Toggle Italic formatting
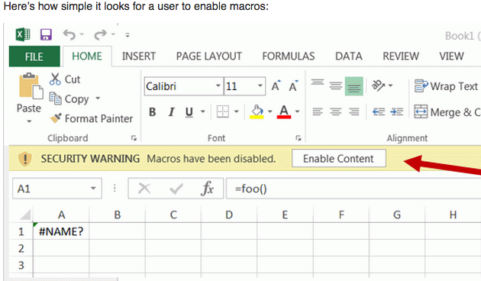This screenshot has width=481, height=281. [x=171, y=112]
